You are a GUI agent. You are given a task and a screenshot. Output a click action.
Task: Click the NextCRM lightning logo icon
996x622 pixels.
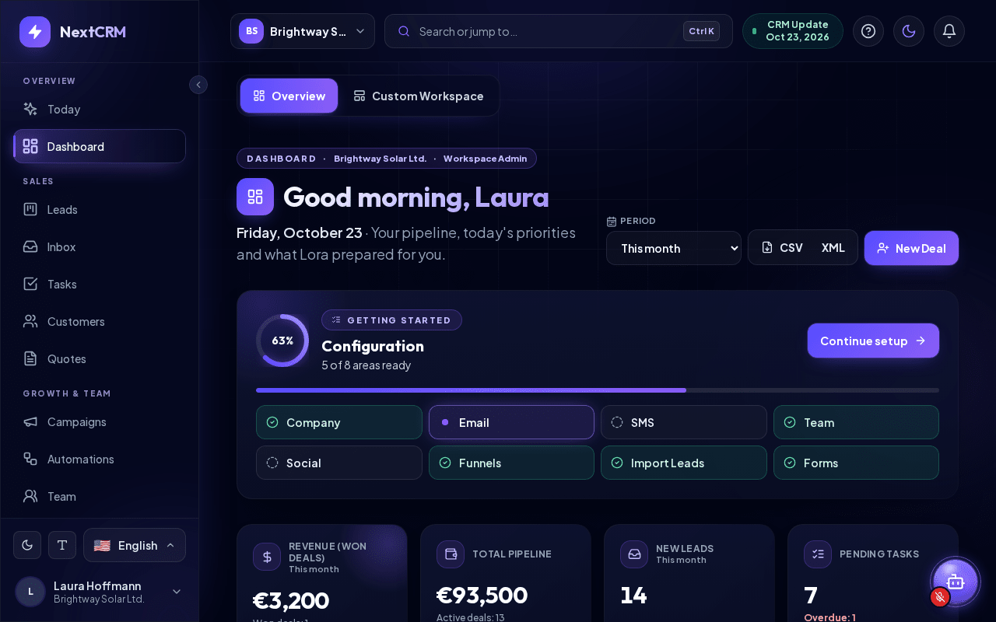pos(35,32)
